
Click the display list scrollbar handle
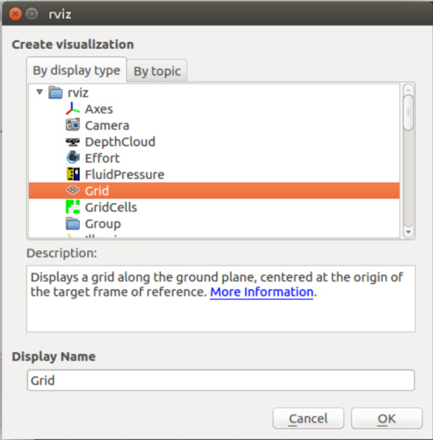(x=408, y=112)
